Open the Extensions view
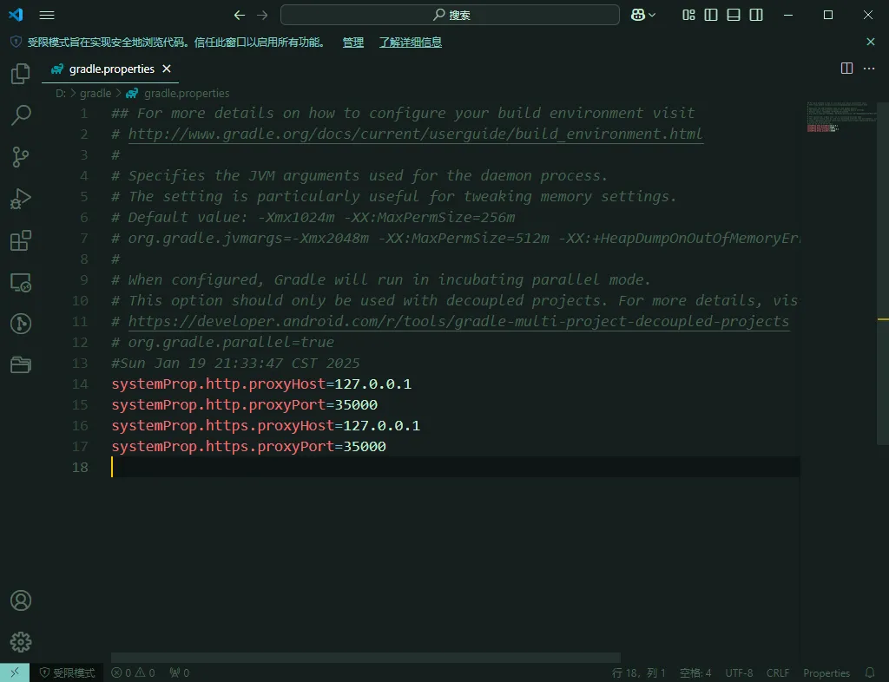The image size is (889, 682). pyautogui.click(x=21, y=240)
